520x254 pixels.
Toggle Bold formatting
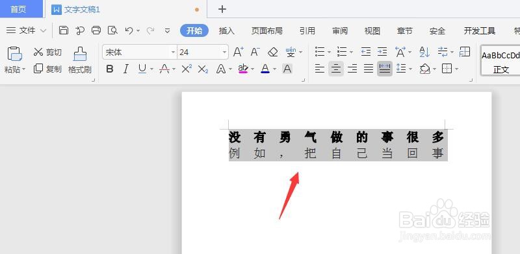110,69
